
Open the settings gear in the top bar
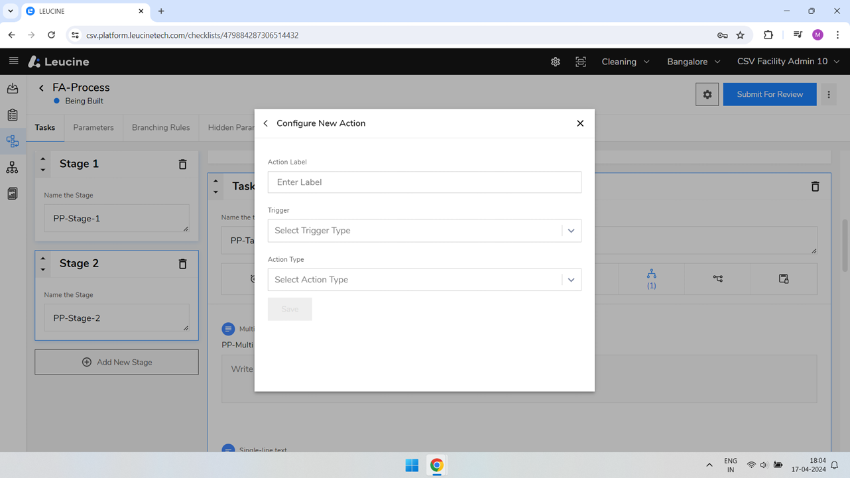coord(555,61)
